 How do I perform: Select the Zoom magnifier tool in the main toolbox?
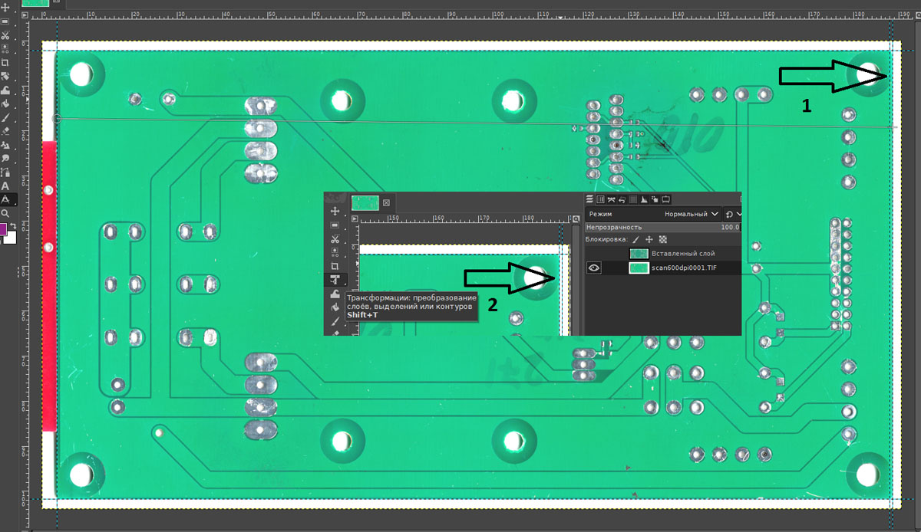(x=5, y=213)
